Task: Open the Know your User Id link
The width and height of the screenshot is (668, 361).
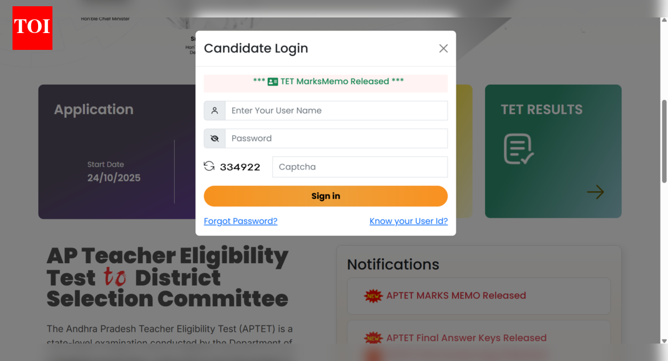Action: point(408,221)
